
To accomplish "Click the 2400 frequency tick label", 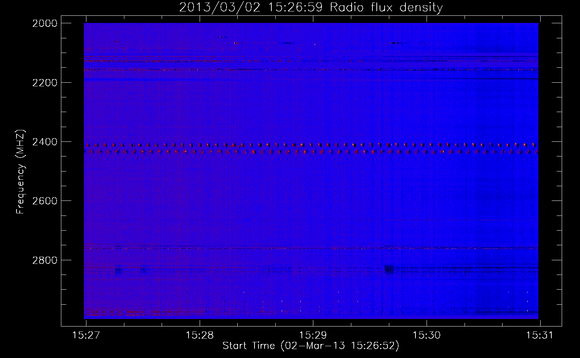I will click(x=45, y=142).
